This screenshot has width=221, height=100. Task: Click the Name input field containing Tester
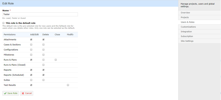click(x=40, y=14)
